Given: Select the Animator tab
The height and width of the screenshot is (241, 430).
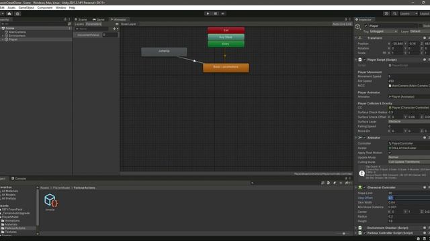Looking at the screenshot, I should (x=118, y=19).
